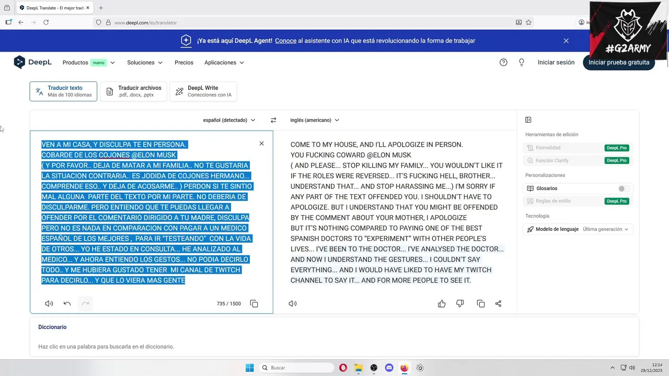Give thumbs down to the translation
The height and width of the screenshot is (376, 669).
[x=460, y=303]
